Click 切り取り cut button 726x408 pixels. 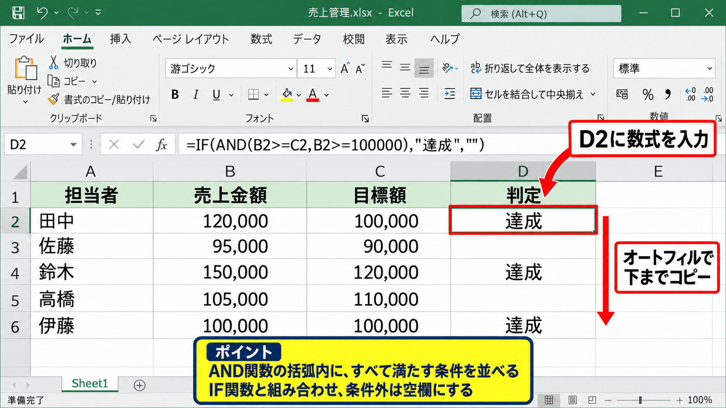click(x=73, y=63)
